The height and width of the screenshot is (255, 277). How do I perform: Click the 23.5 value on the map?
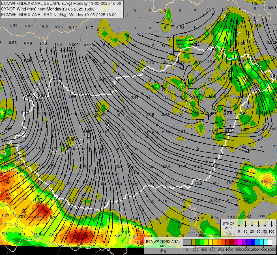point(150,115)
